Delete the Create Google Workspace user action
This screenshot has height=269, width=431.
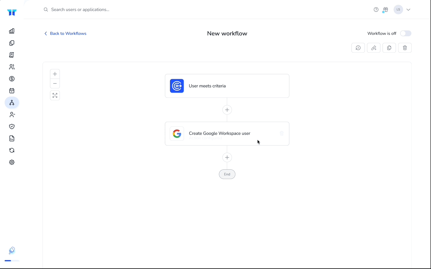click(x=281, y=134)
